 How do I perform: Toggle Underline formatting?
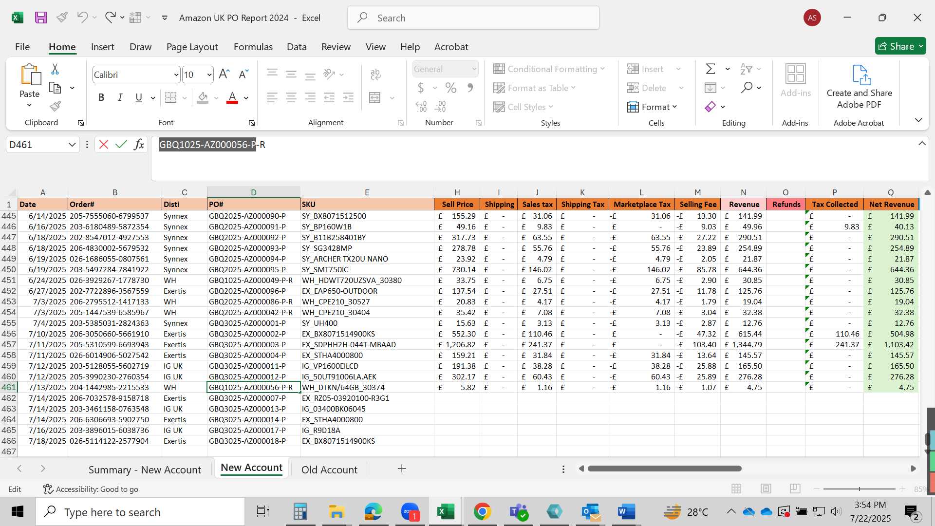pos(139,97)
